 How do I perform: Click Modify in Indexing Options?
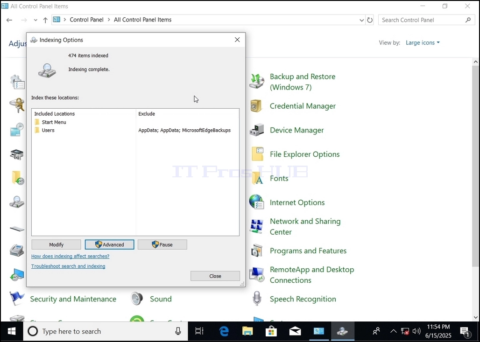tap(56, 244)
